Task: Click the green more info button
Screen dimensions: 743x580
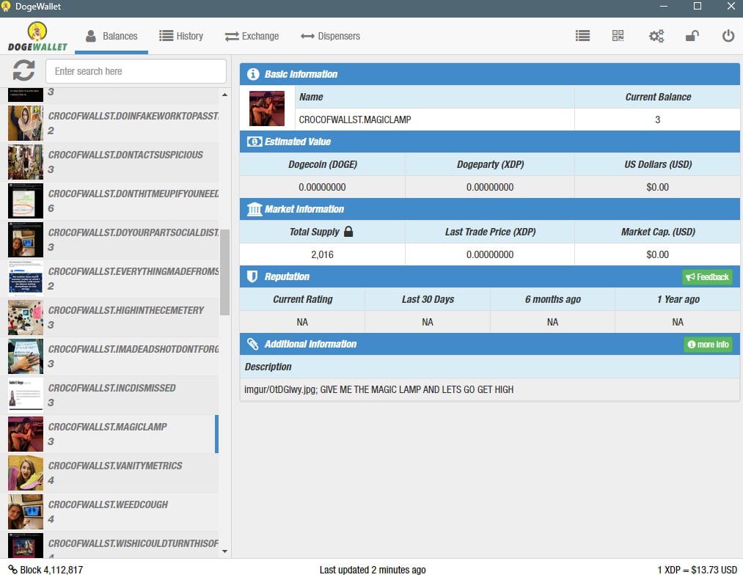Action: [708, 345]
